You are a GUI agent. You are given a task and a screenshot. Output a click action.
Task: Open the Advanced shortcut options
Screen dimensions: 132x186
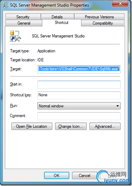coord(105,126)
